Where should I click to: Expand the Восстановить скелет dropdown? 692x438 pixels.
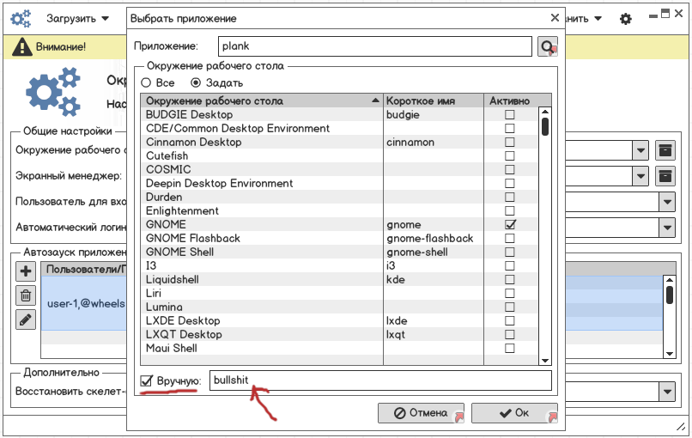click(667, 392)
